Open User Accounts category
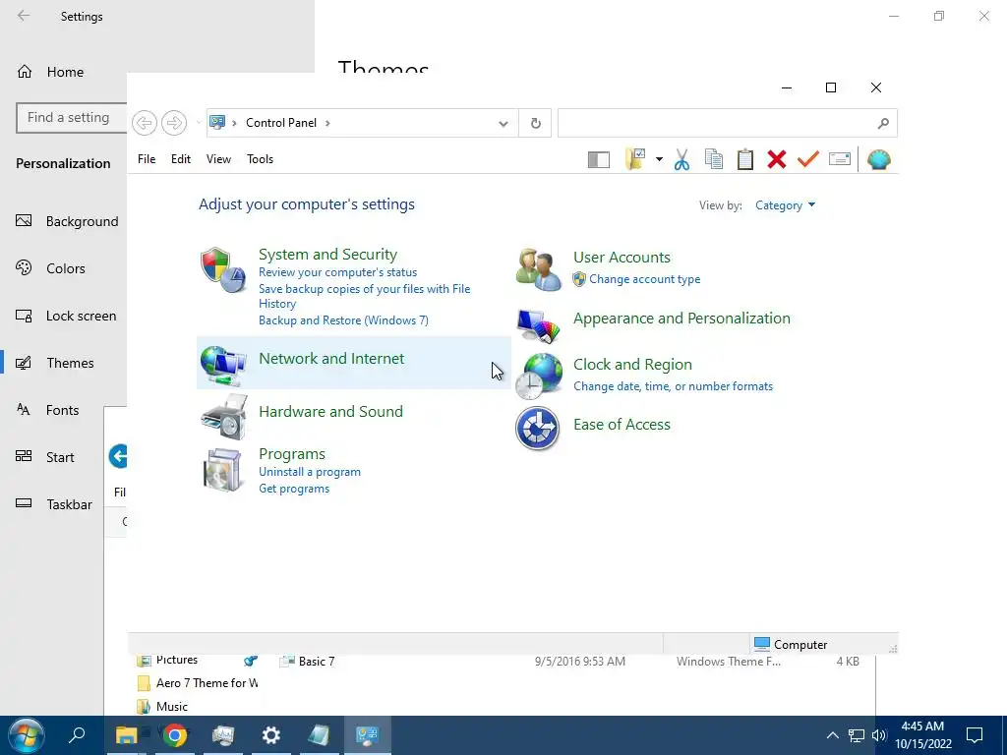Image resolution: width=1007 pixels, height=755 pixels. click(x=622, y=257)
